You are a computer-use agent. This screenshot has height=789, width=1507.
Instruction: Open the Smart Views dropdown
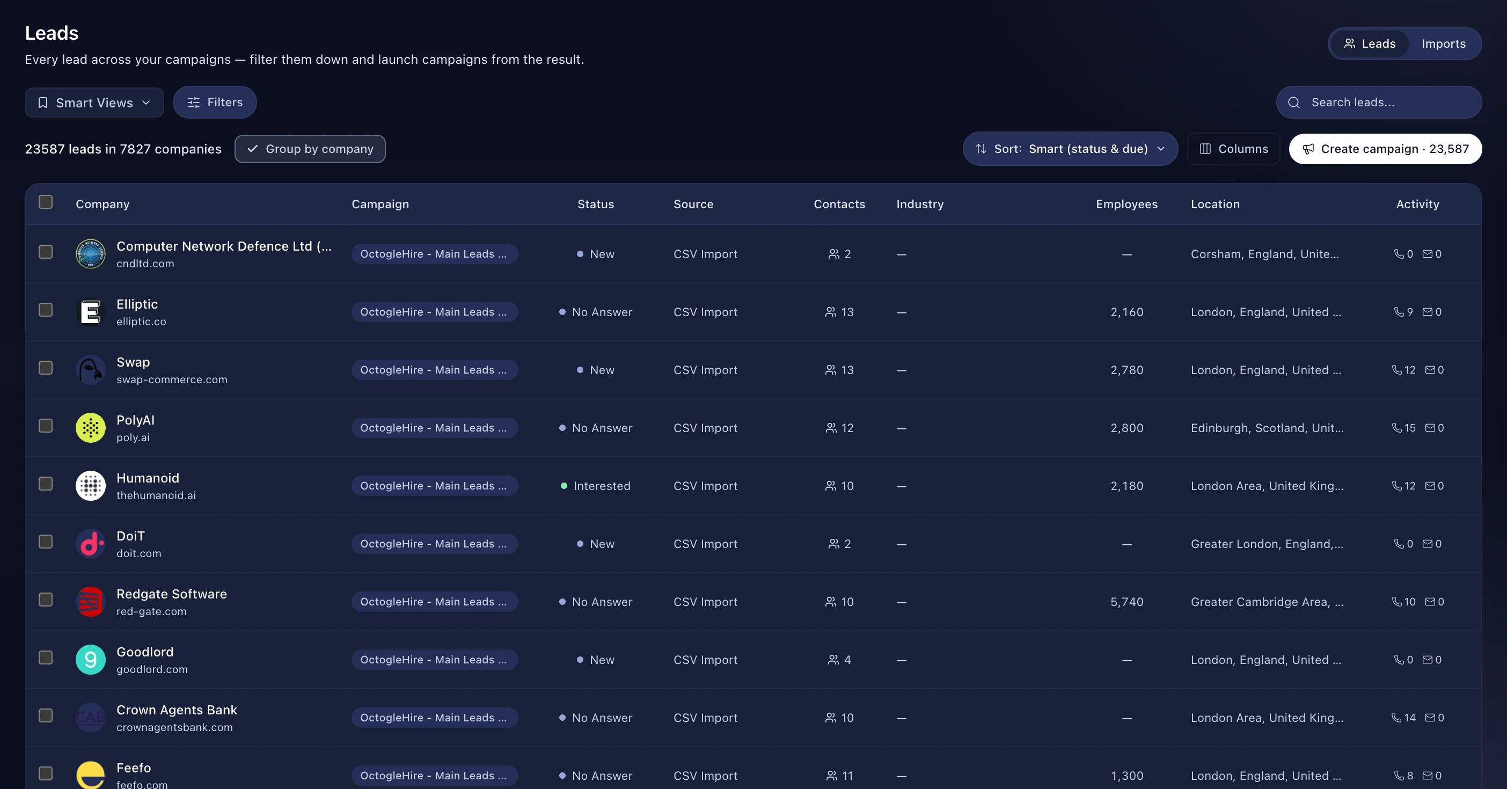[x=94, y=103]
